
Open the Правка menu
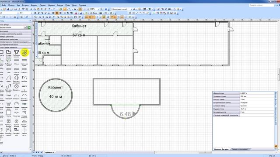pos(11,5)
